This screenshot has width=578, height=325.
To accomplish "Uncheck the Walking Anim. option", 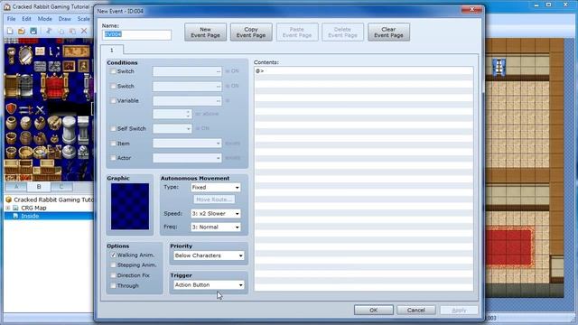I will click(x=113, y=255).
